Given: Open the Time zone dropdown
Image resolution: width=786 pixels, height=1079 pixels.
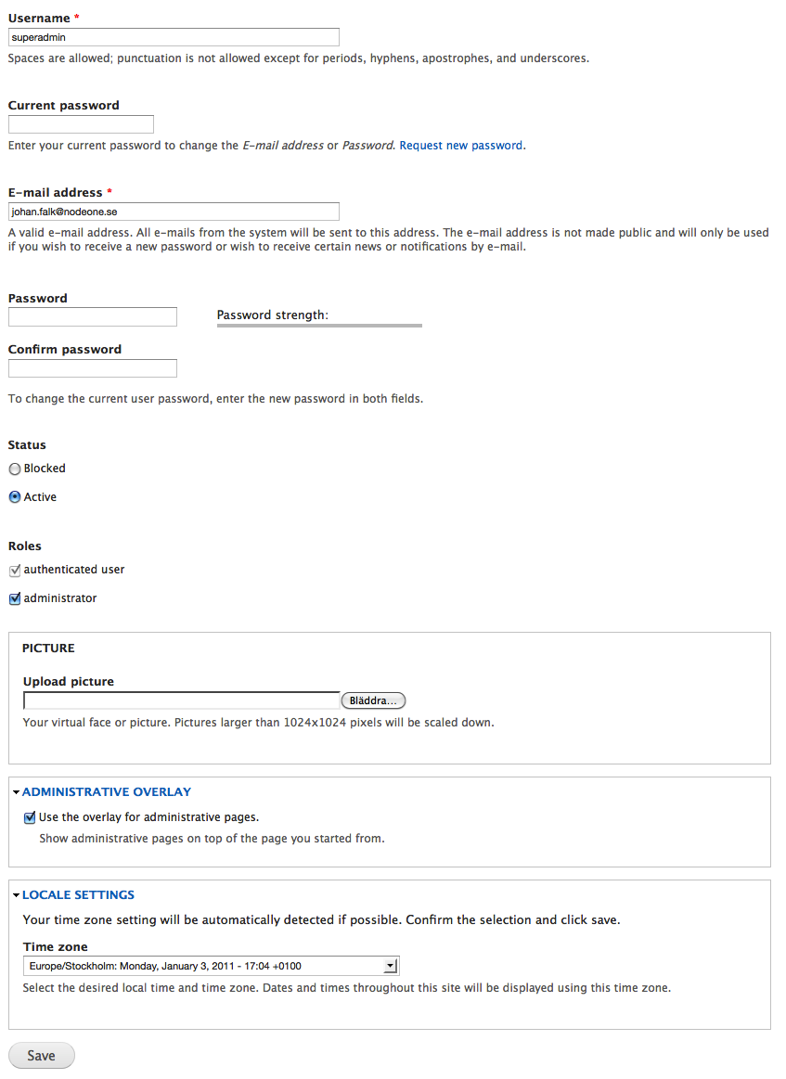Looking at the screenshot, I should 211,966.
